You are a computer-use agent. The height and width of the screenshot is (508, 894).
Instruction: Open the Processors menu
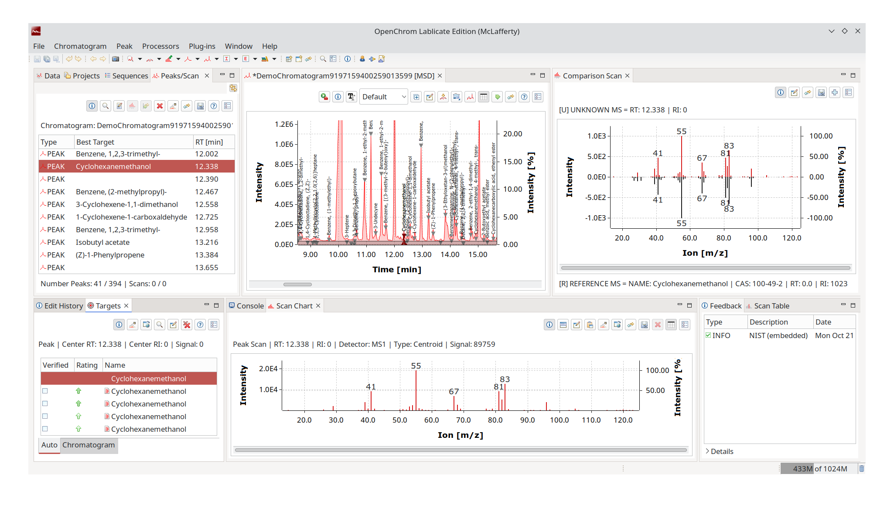(160, 46)
